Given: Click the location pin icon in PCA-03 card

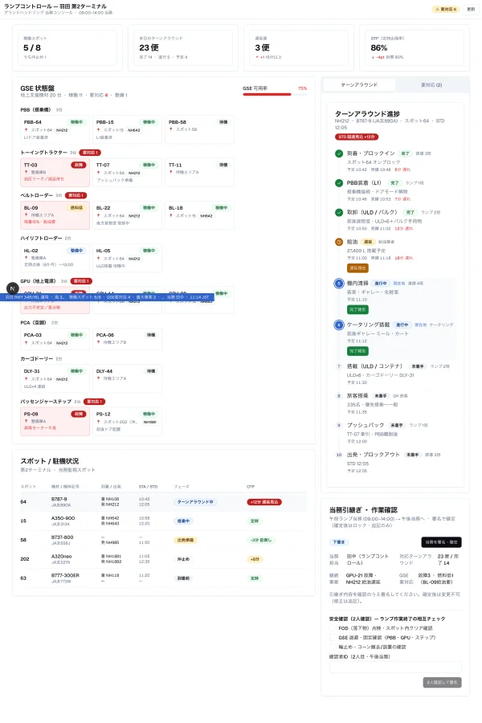Looking at the screenshot, I should 27,343.
